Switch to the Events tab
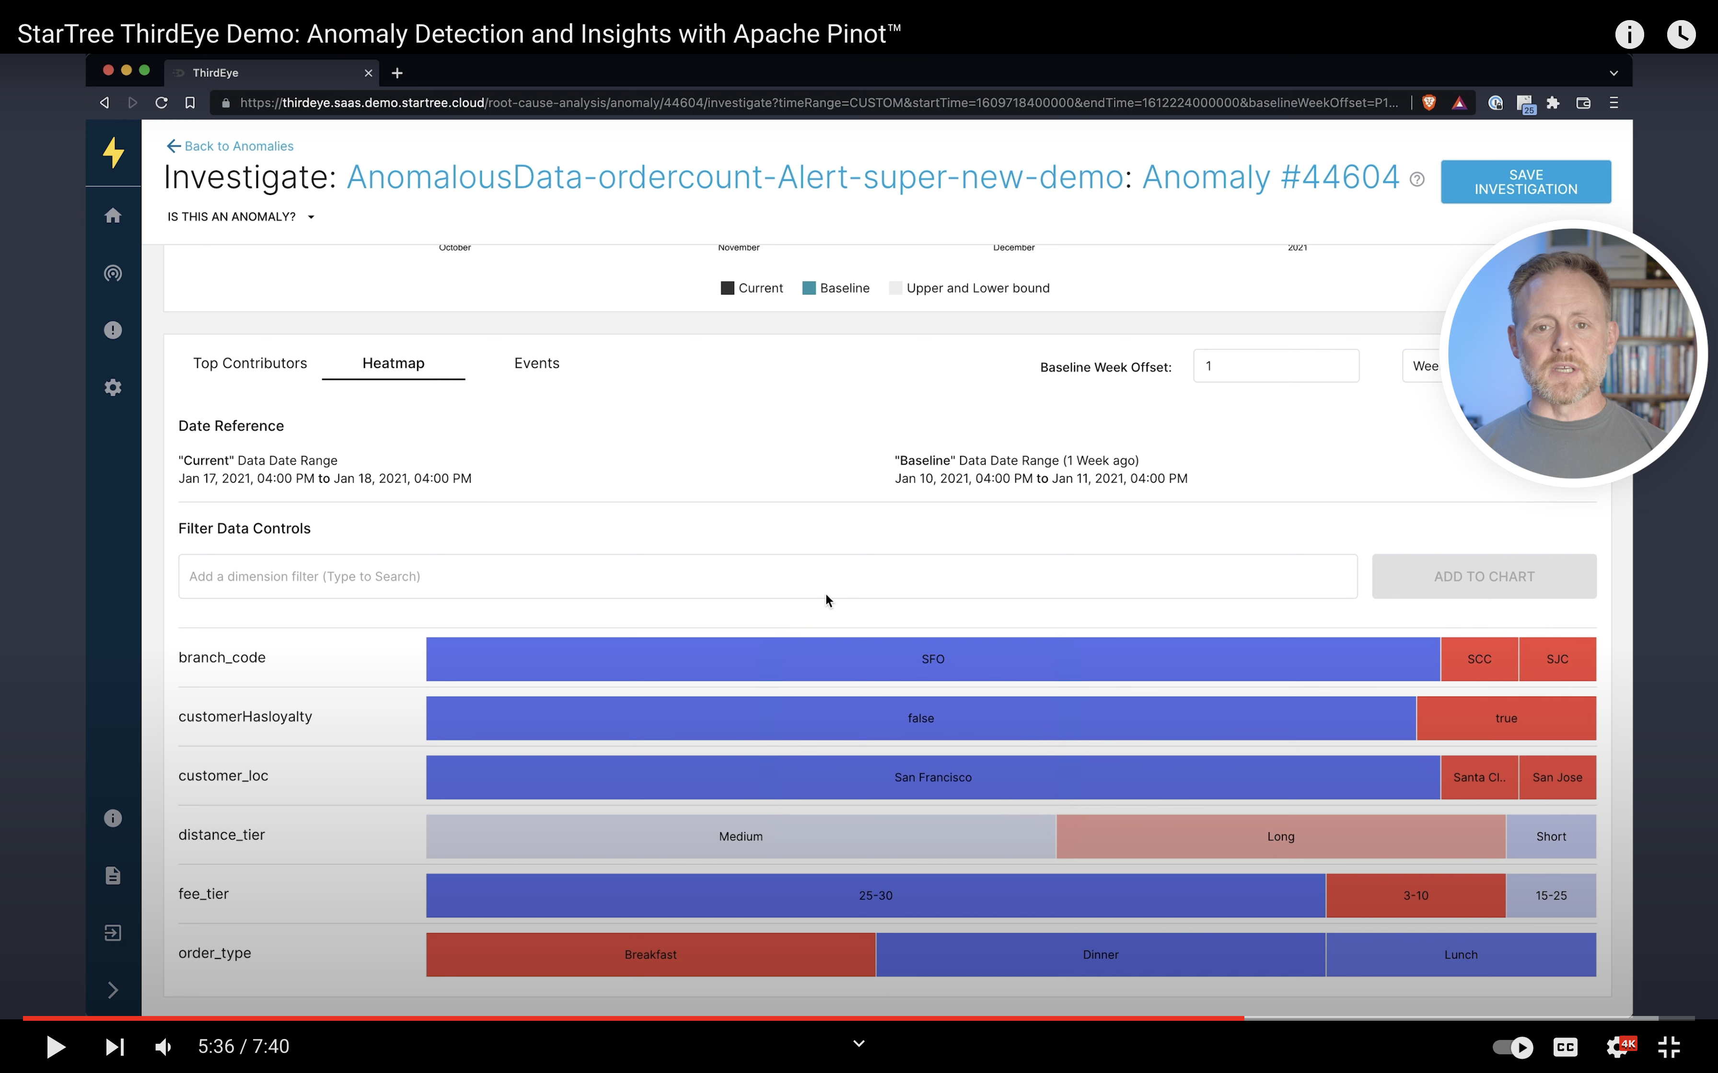The height and width of the screenshot is (1073, 1718). tap(537, 364)
